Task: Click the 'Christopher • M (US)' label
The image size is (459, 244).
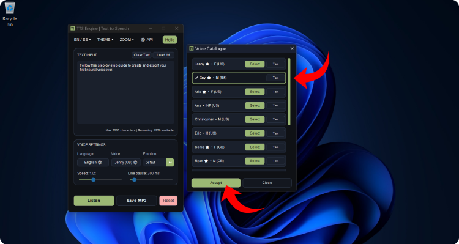Action: pyautogui.click(x=212, y=119)
